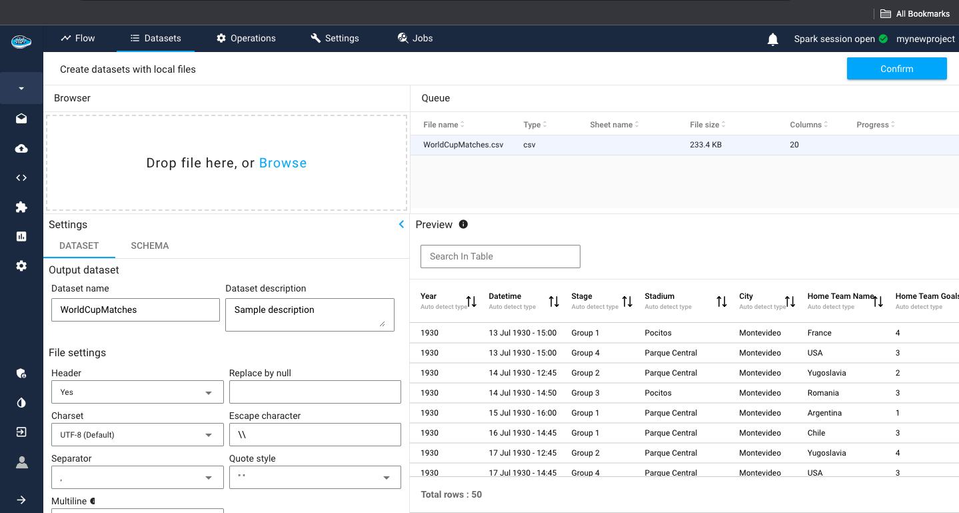
Task: Switch to the SCHEMA tab
Action: 150,245
